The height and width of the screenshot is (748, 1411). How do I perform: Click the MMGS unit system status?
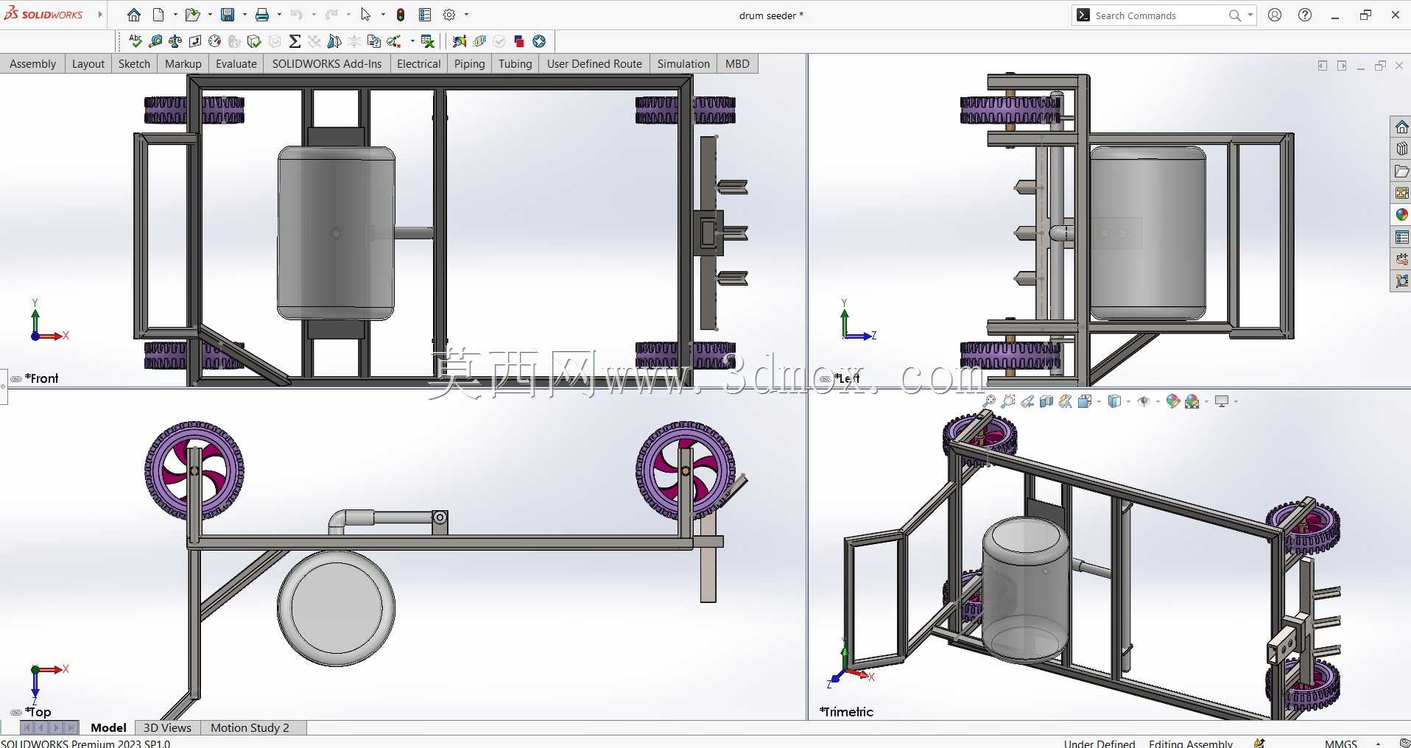1340,743
